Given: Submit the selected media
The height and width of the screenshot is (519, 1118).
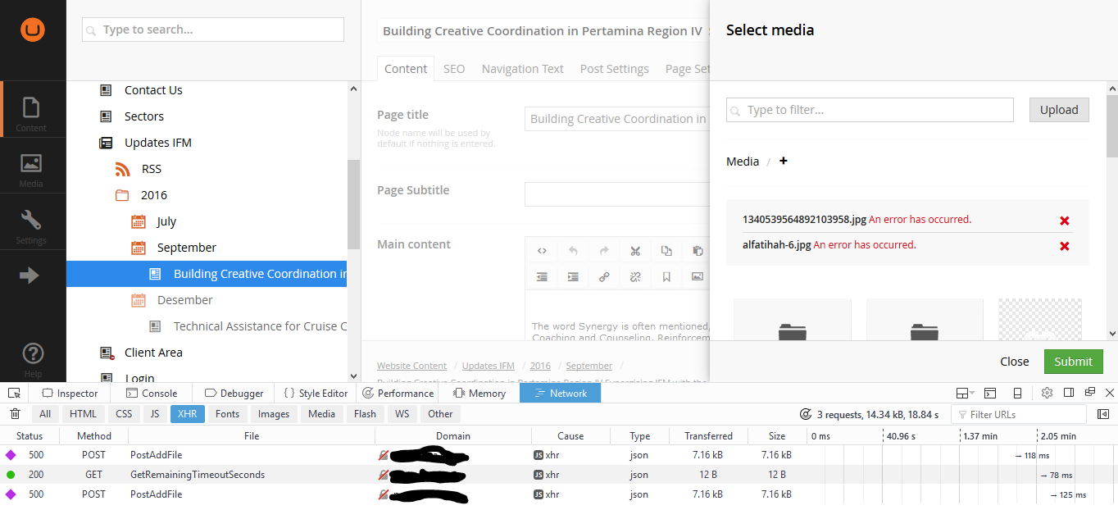Looking at the screenshot, I should coord(1073,361).
